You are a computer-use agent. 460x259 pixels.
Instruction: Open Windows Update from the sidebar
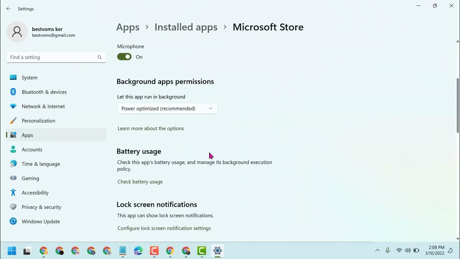(56, 222)
